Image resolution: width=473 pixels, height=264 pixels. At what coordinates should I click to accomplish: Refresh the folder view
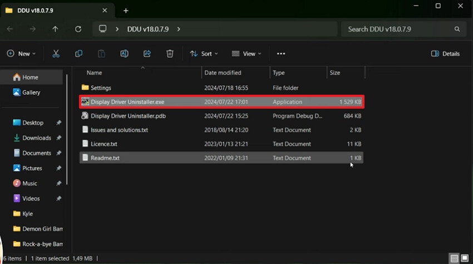point(78,29)
